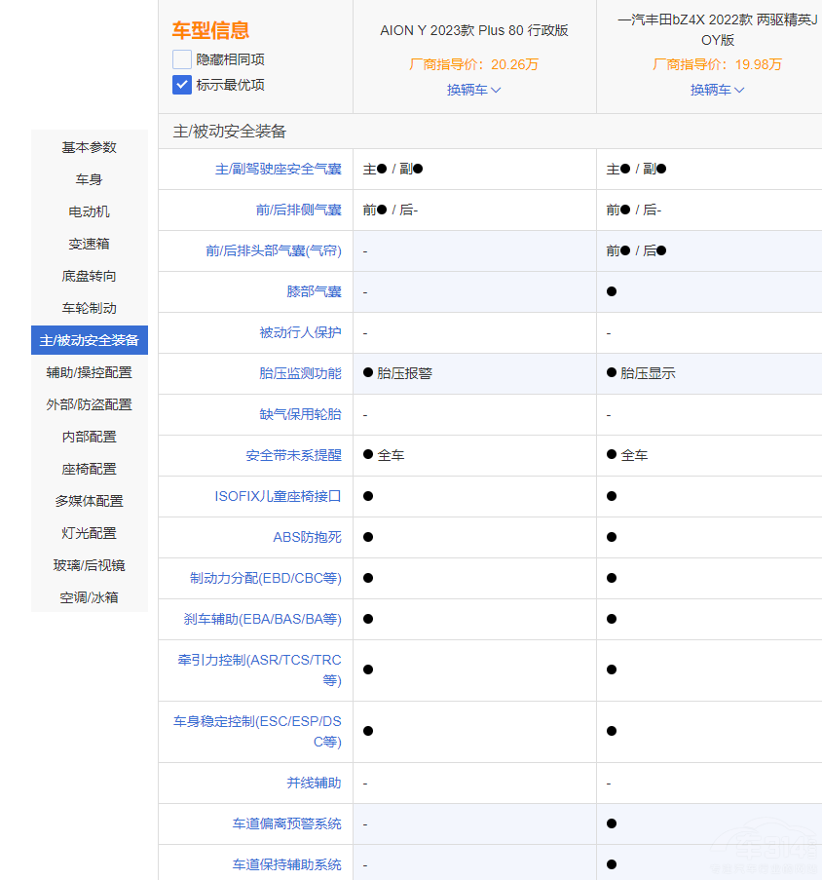
Task: Open the 多媒体配置 section
Action: click(x=89, y=501)
